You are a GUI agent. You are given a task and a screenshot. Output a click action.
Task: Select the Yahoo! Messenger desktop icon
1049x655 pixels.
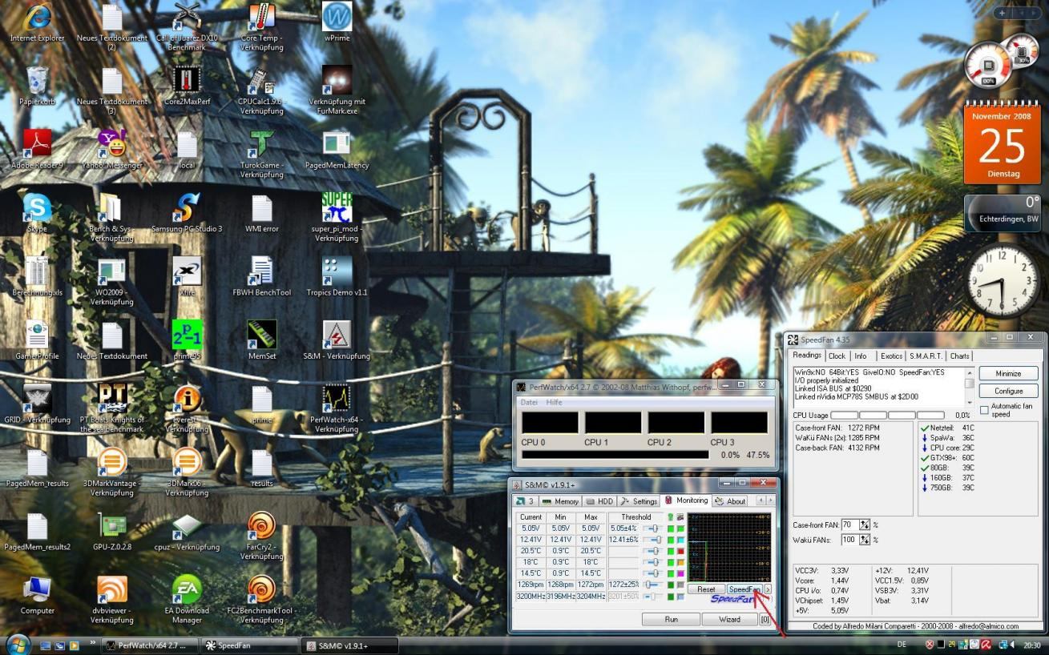[x=111, y=149]
